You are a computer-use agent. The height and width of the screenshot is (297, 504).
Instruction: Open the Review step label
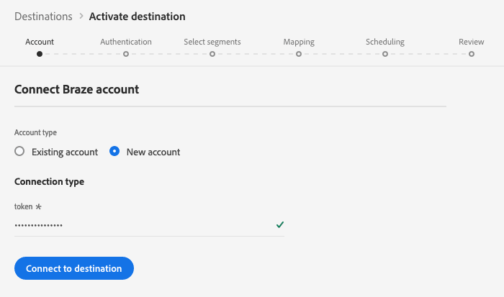click(x=472, y=42)
